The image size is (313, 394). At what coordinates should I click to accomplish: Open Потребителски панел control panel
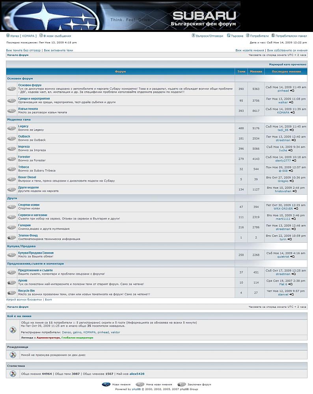click(x=291, y=36)
